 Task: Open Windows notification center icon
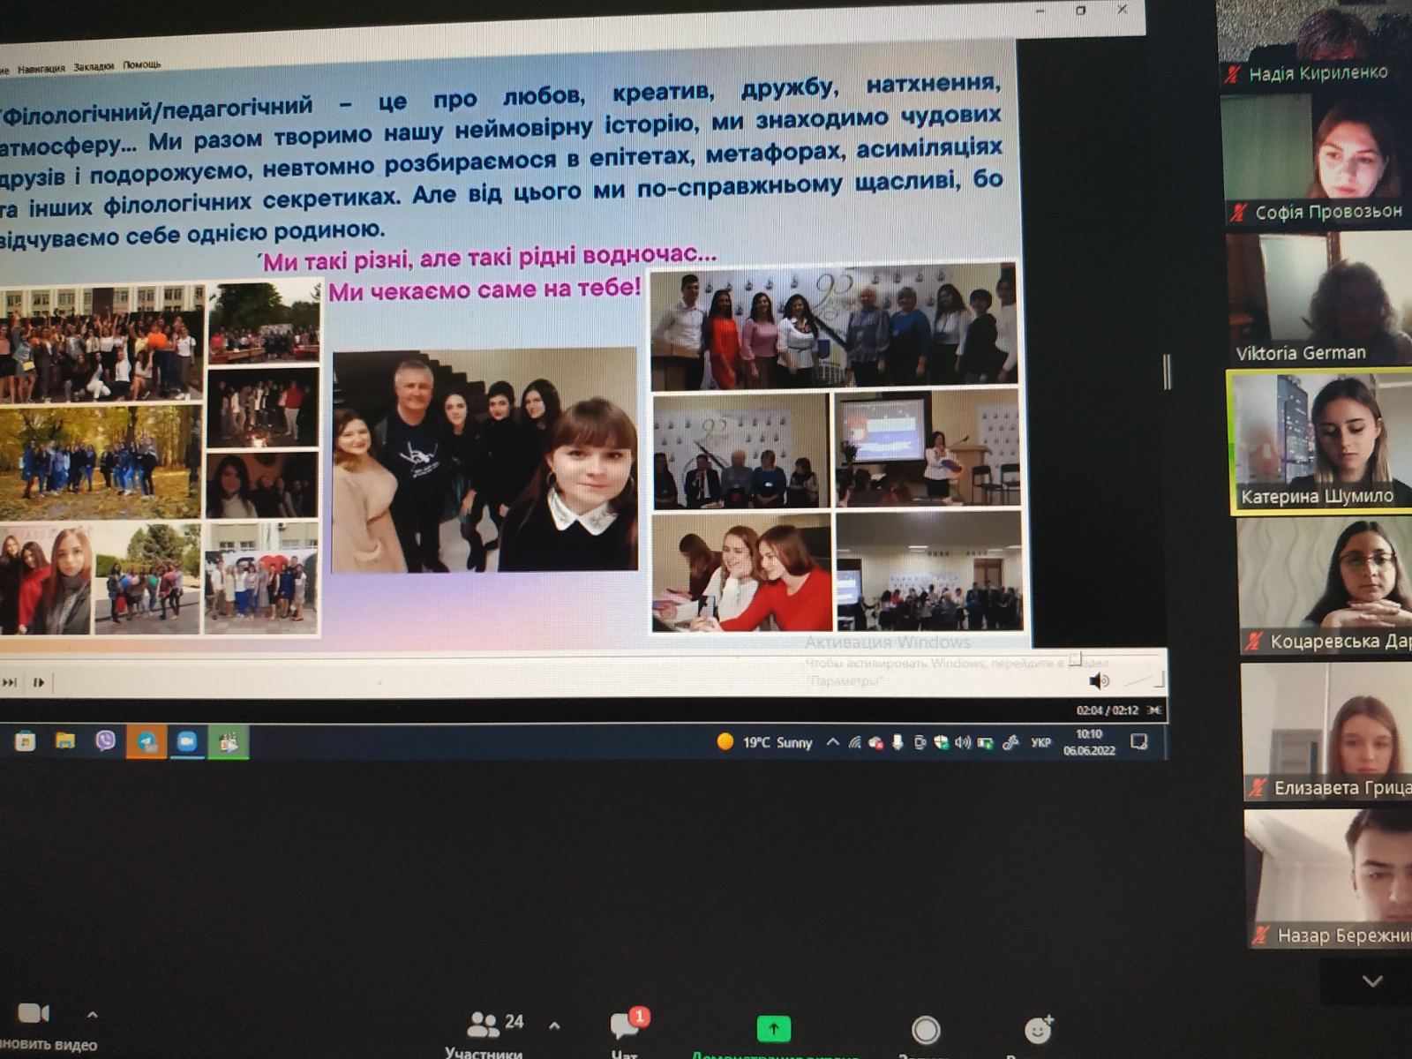click(1139, 742)
